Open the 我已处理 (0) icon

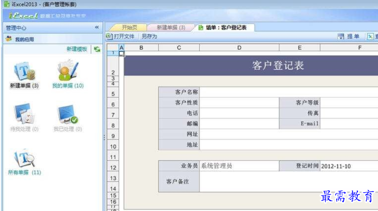tap(68, 114)
